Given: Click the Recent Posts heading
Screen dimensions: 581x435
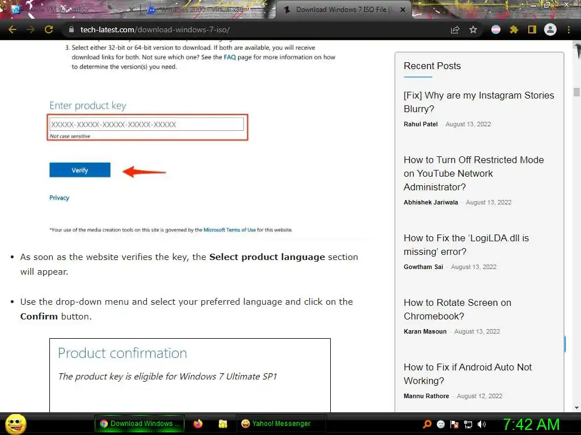Looking at the screenshot, I should point(432,66).
